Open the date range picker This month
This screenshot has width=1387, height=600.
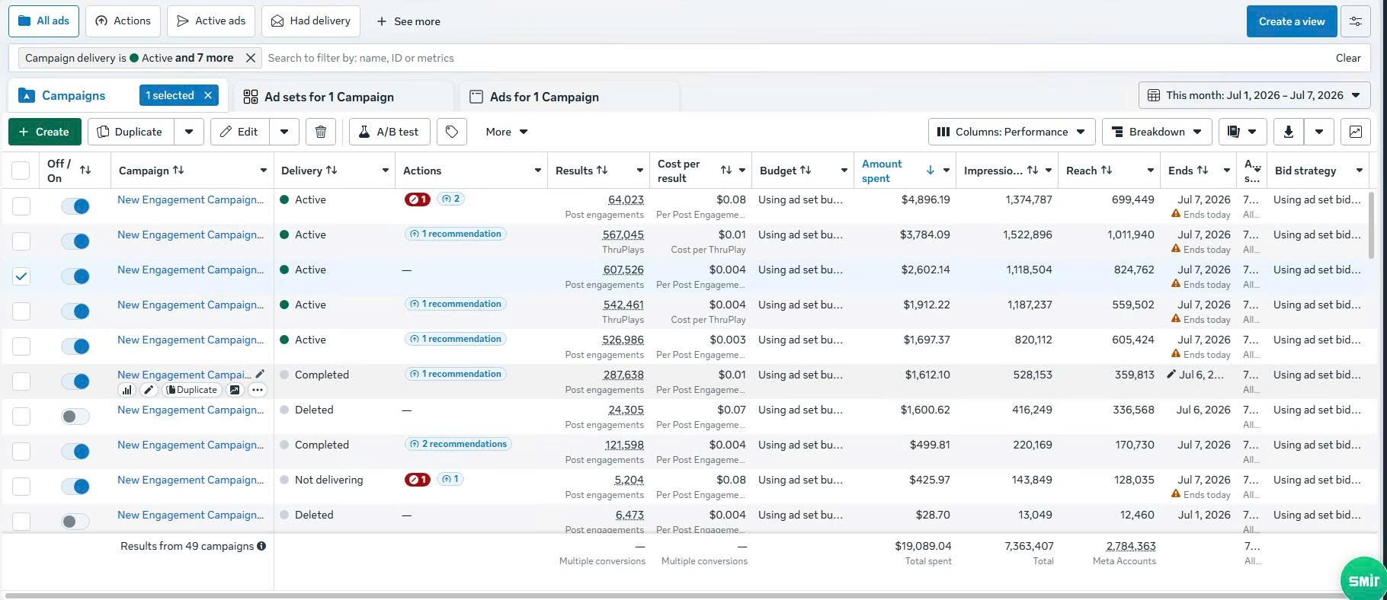pyautogui.click(x=1254, y=95)
